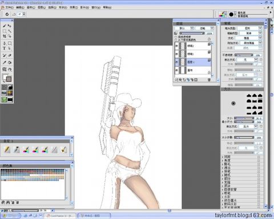
Task: Open the 图层 (Layers) menu
Action: click(42, 7)
